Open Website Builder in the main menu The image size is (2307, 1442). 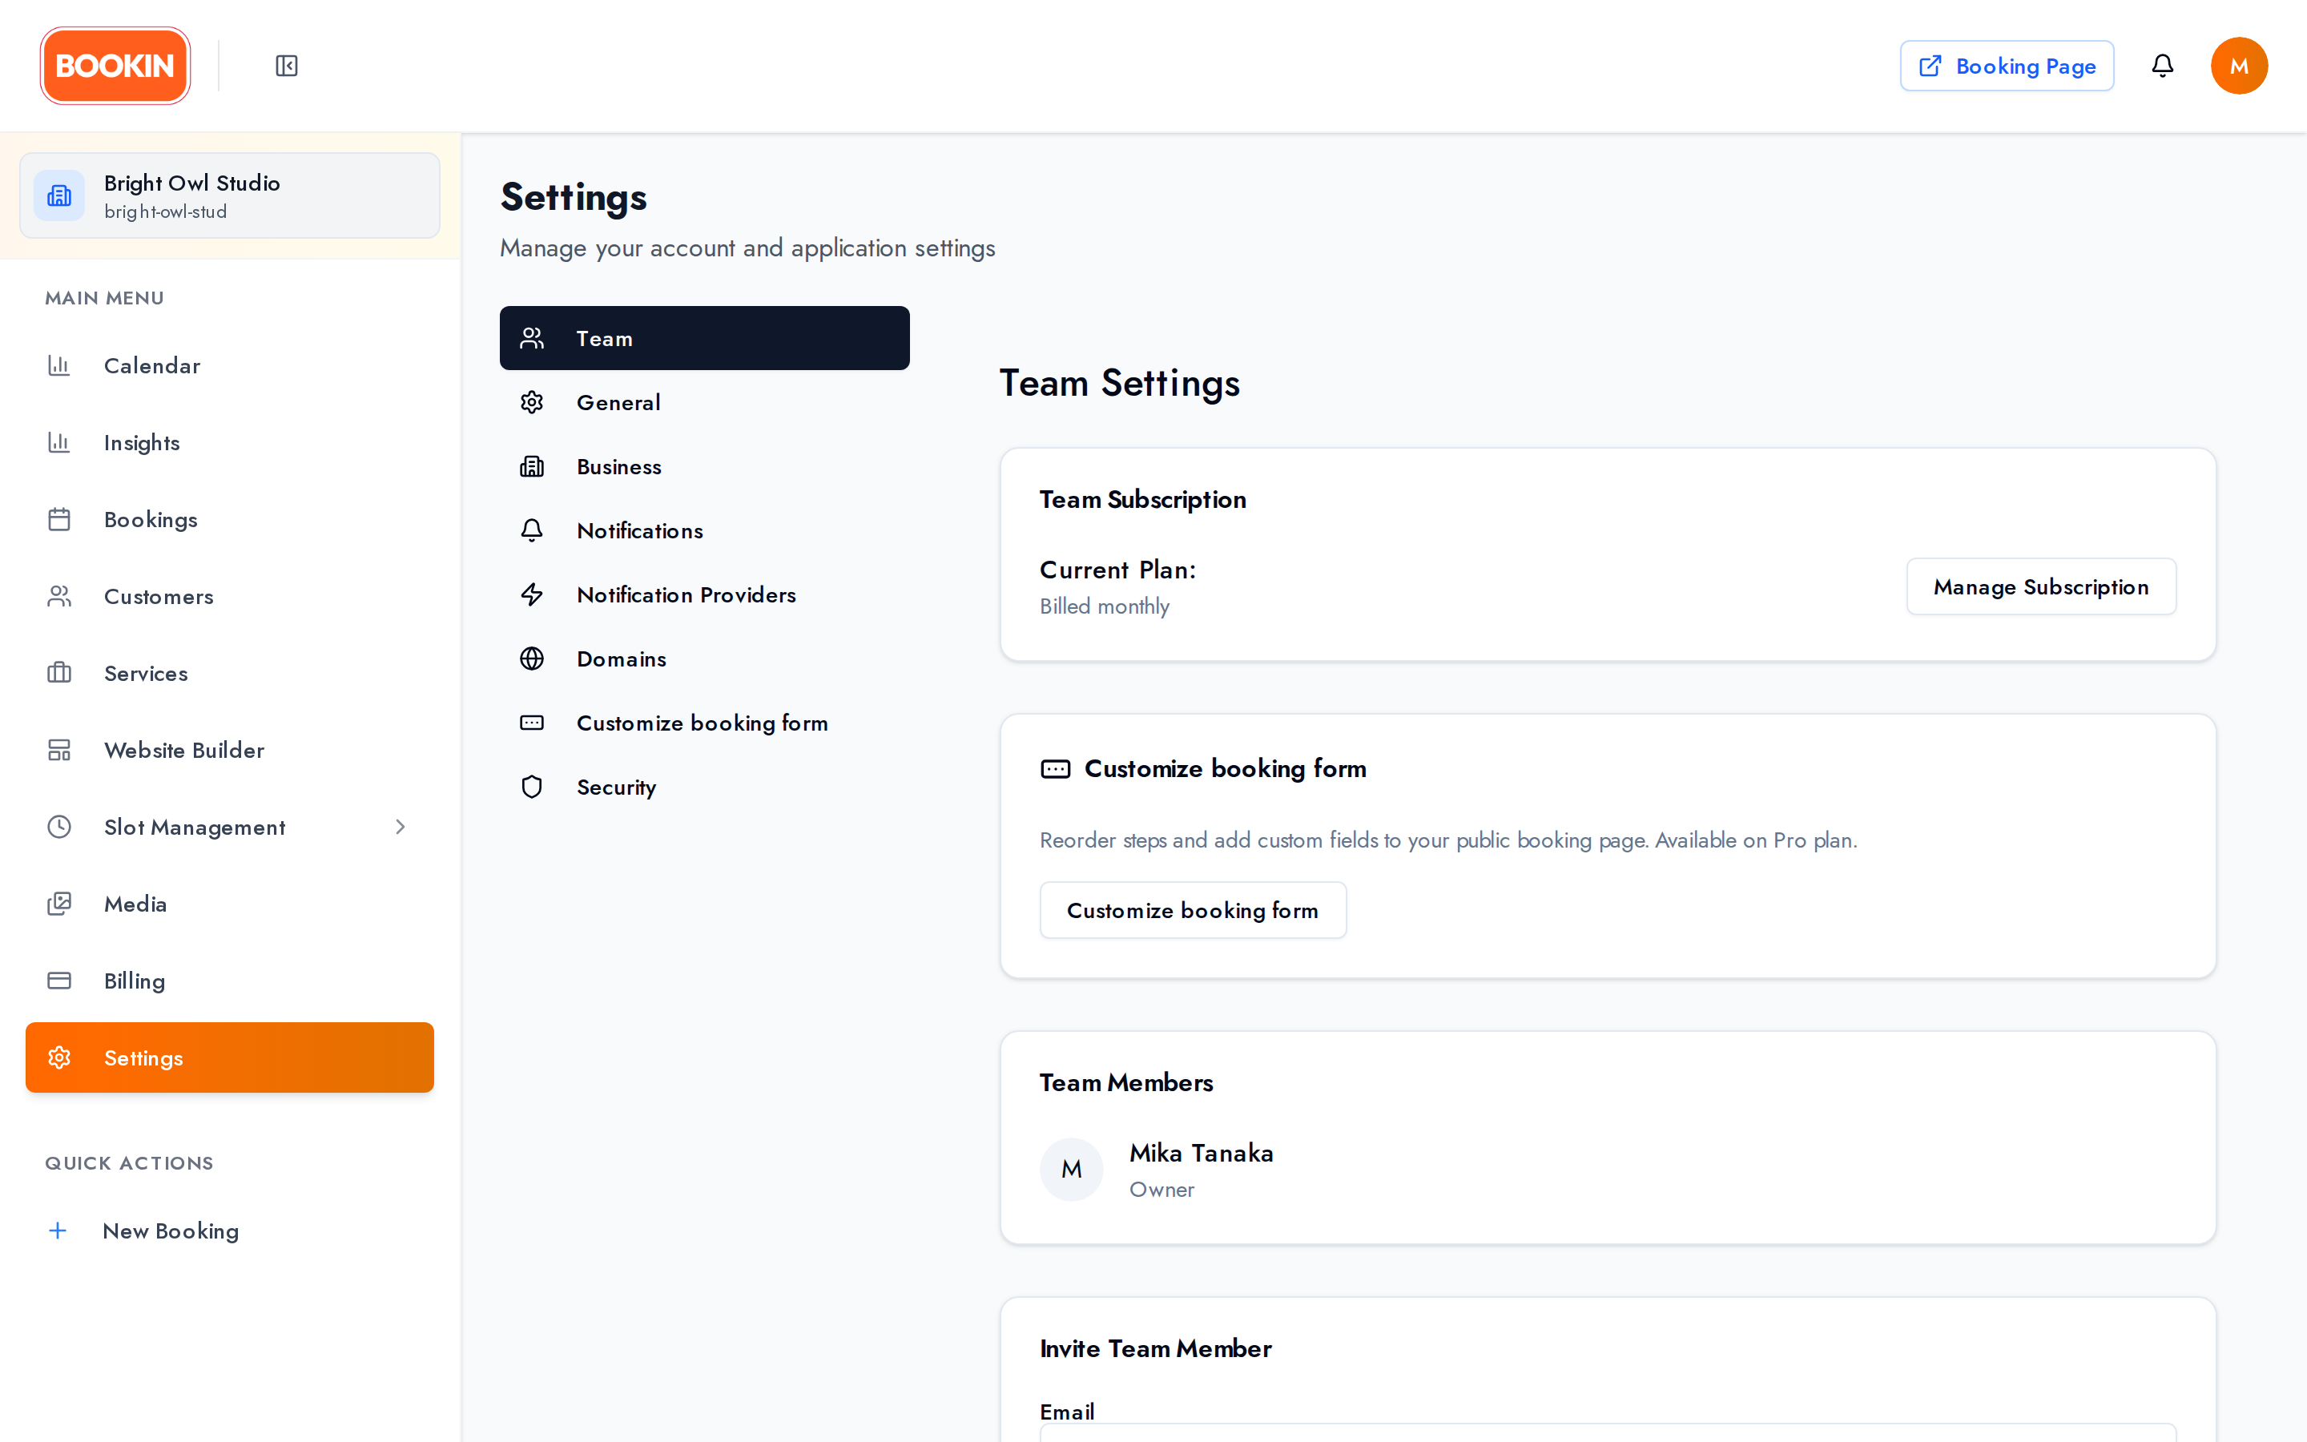(230, 750)
